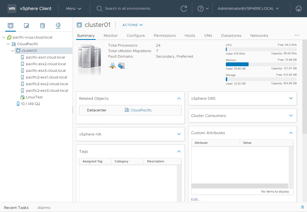Collapse the Custom Attributes panel
Viewport: 307px width, 212px height.
(291, 133)
